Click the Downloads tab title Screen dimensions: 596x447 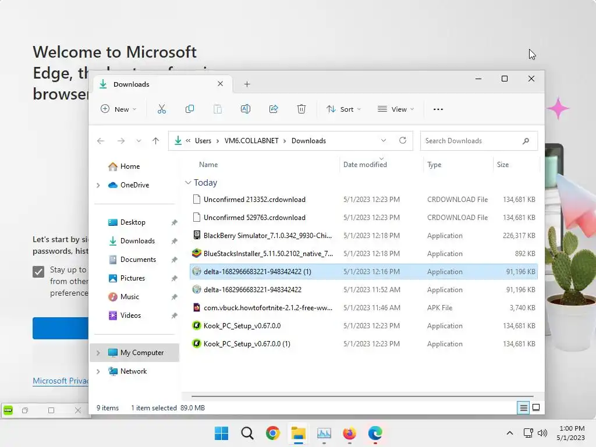[x=131, y=84]
